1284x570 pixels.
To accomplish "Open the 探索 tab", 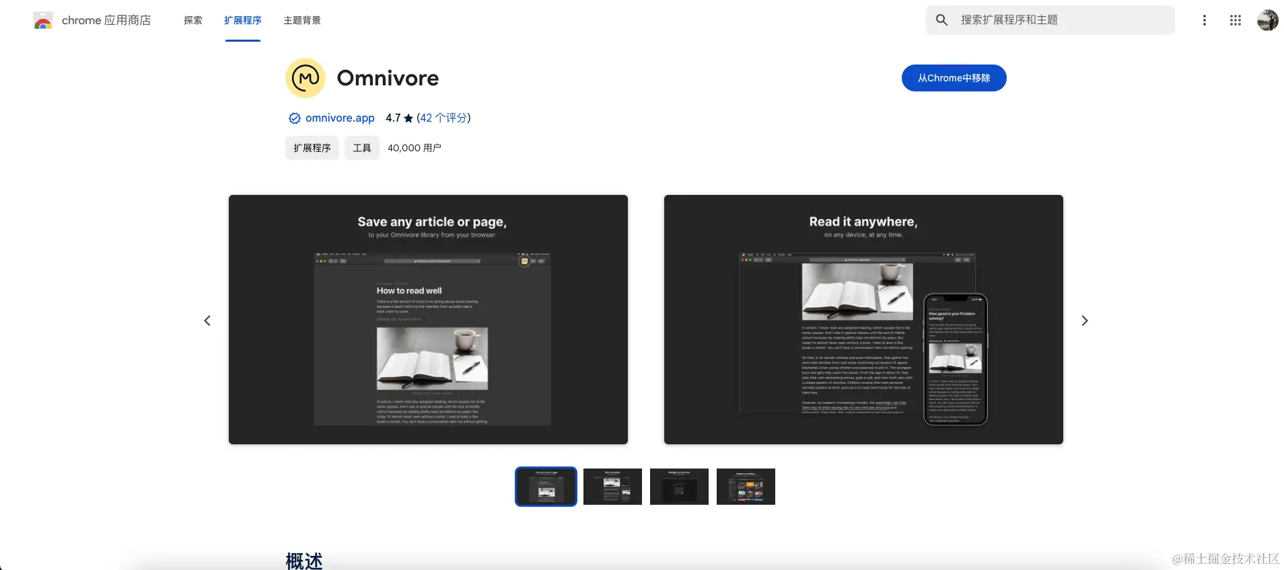I will point(193,21).
